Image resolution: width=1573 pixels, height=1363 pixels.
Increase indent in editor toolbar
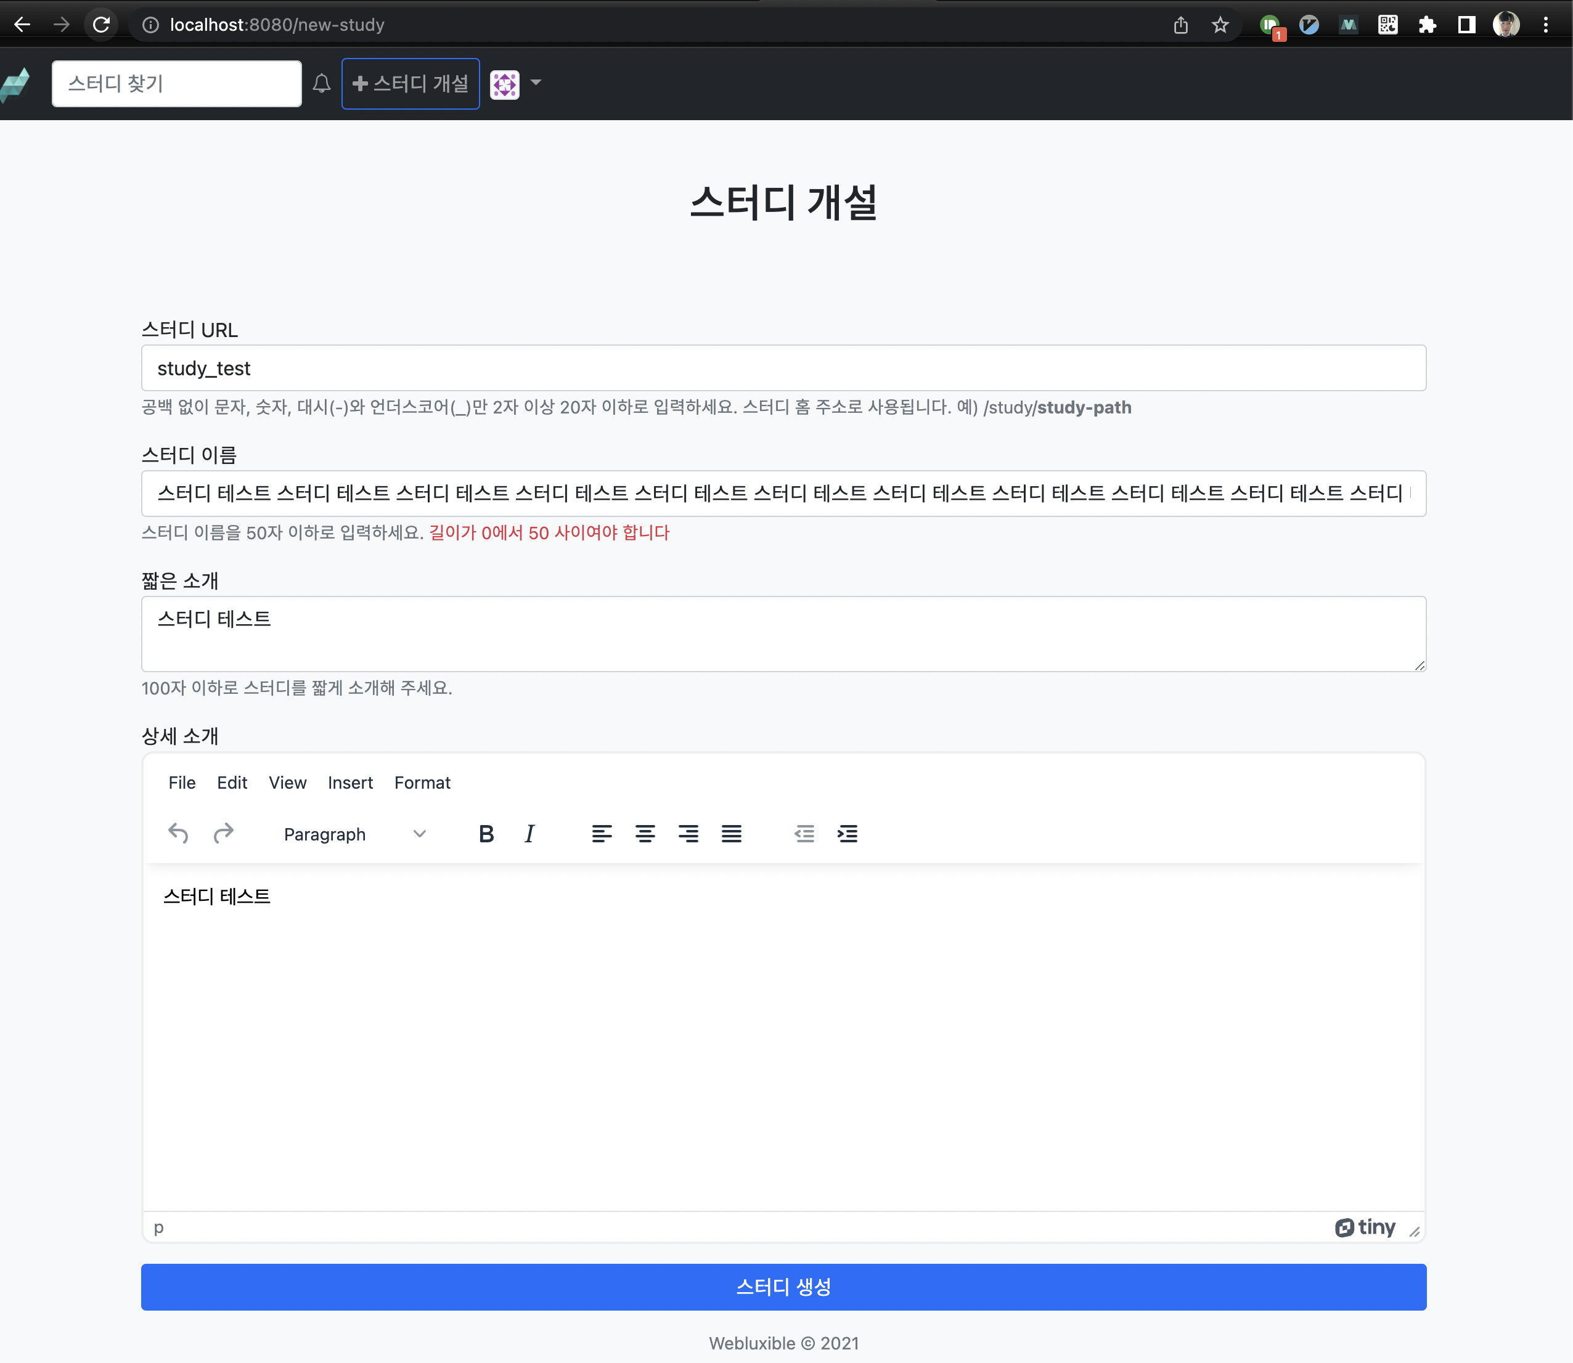pos(848,834)
